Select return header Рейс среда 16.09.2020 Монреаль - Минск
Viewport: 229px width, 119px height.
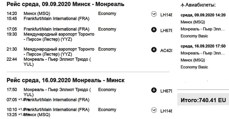click(x=65, y=80)
